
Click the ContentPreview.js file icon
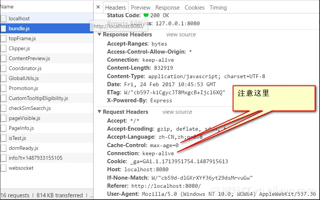(x=3, y=59)
